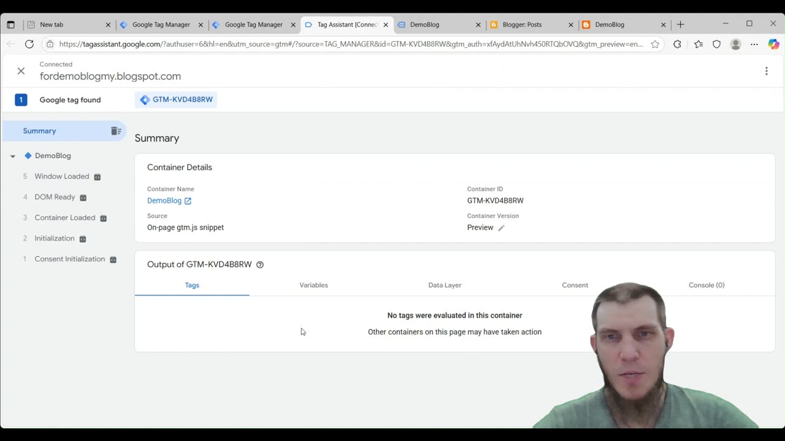Screen dimensions: 785x441
Task: Click the code icon beside Container Loaded
Action: coord(103,218)
